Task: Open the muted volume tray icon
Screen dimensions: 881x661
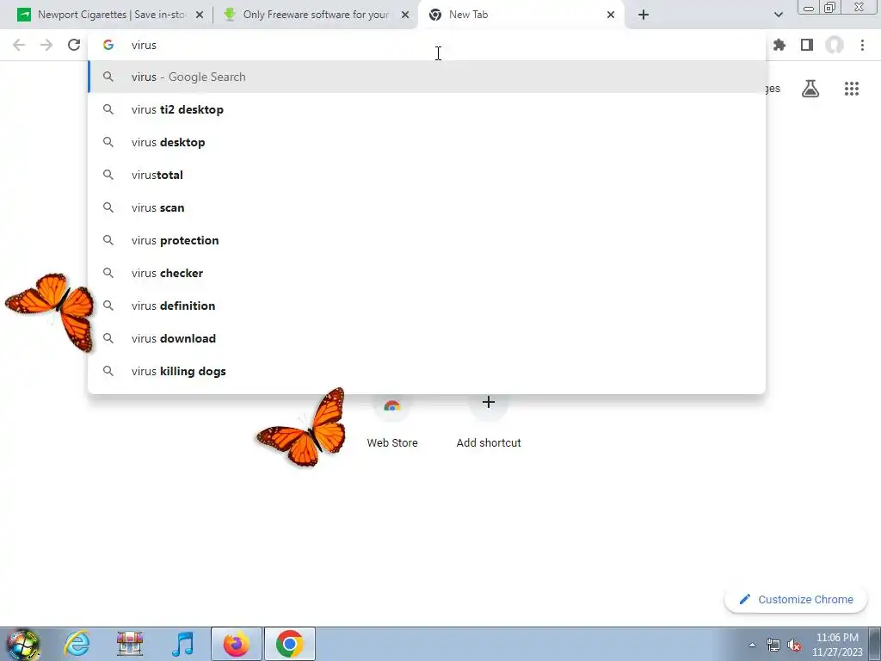Action: [794, 645]
